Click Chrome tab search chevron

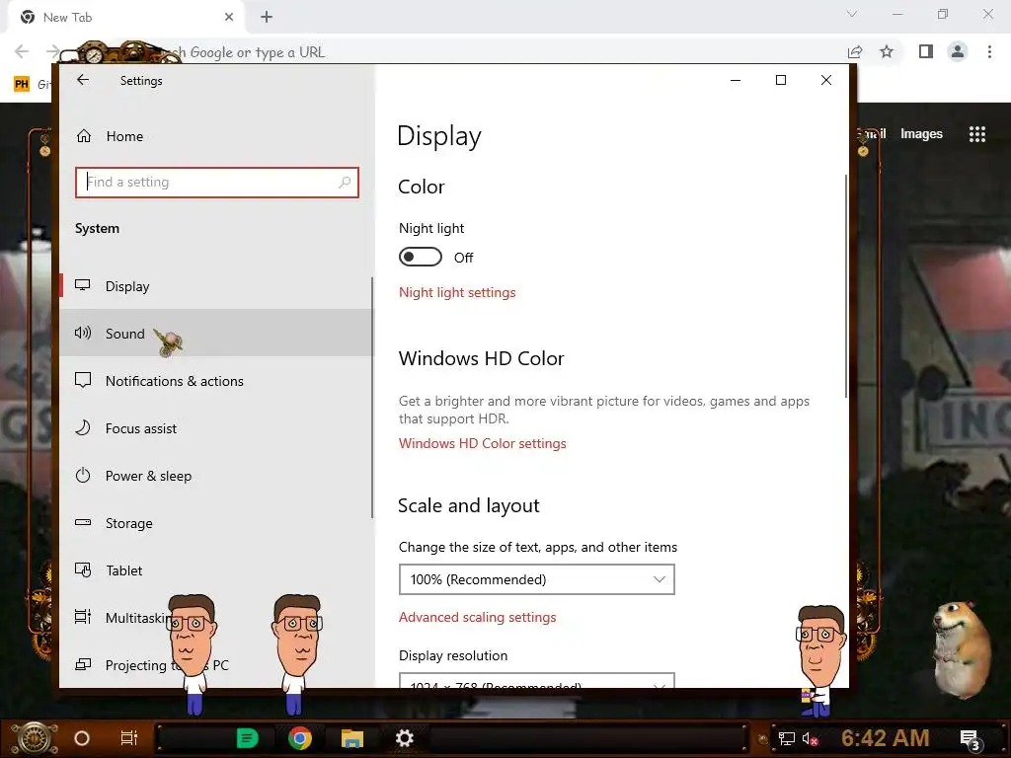point(852,14)
